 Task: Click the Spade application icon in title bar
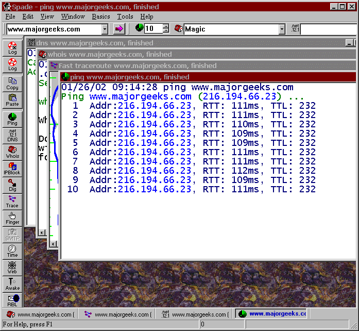pyautogui.click(x=7, y=7)
